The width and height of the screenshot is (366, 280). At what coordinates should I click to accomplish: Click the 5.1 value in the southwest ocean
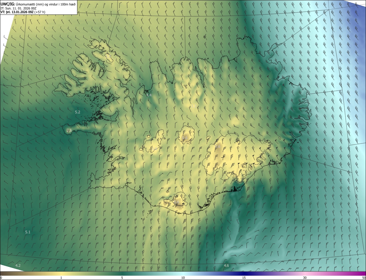tap(28, 232)
